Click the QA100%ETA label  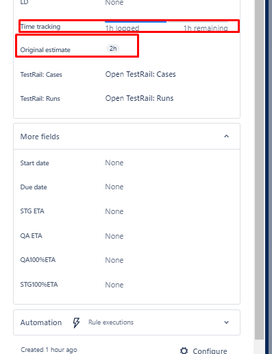pyautogui.click(x=38, y=260)
